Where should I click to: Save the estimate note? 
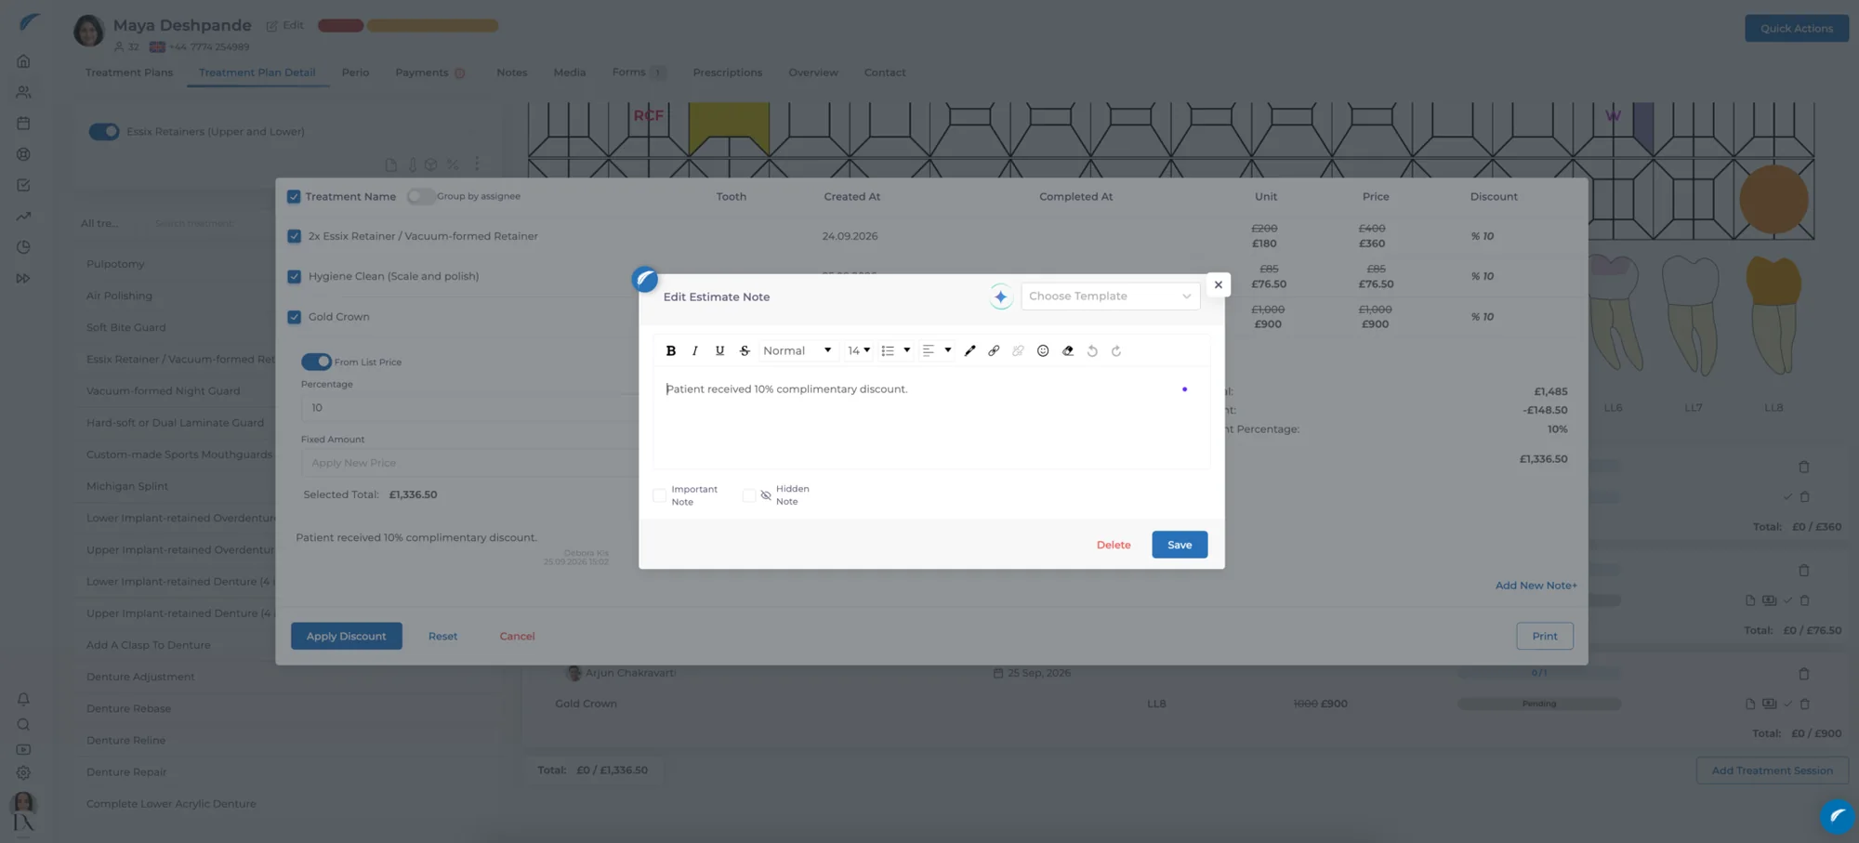(1180, 545)
